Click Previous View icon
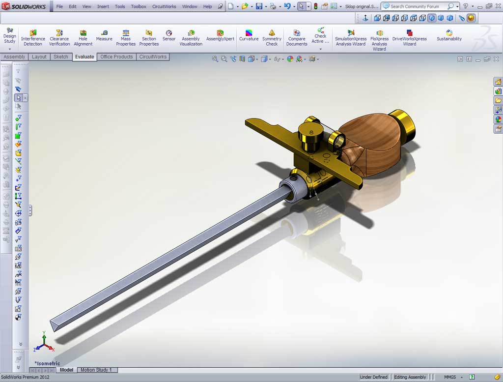This screenshot has width=503, height=382. (x=233, y=59)
